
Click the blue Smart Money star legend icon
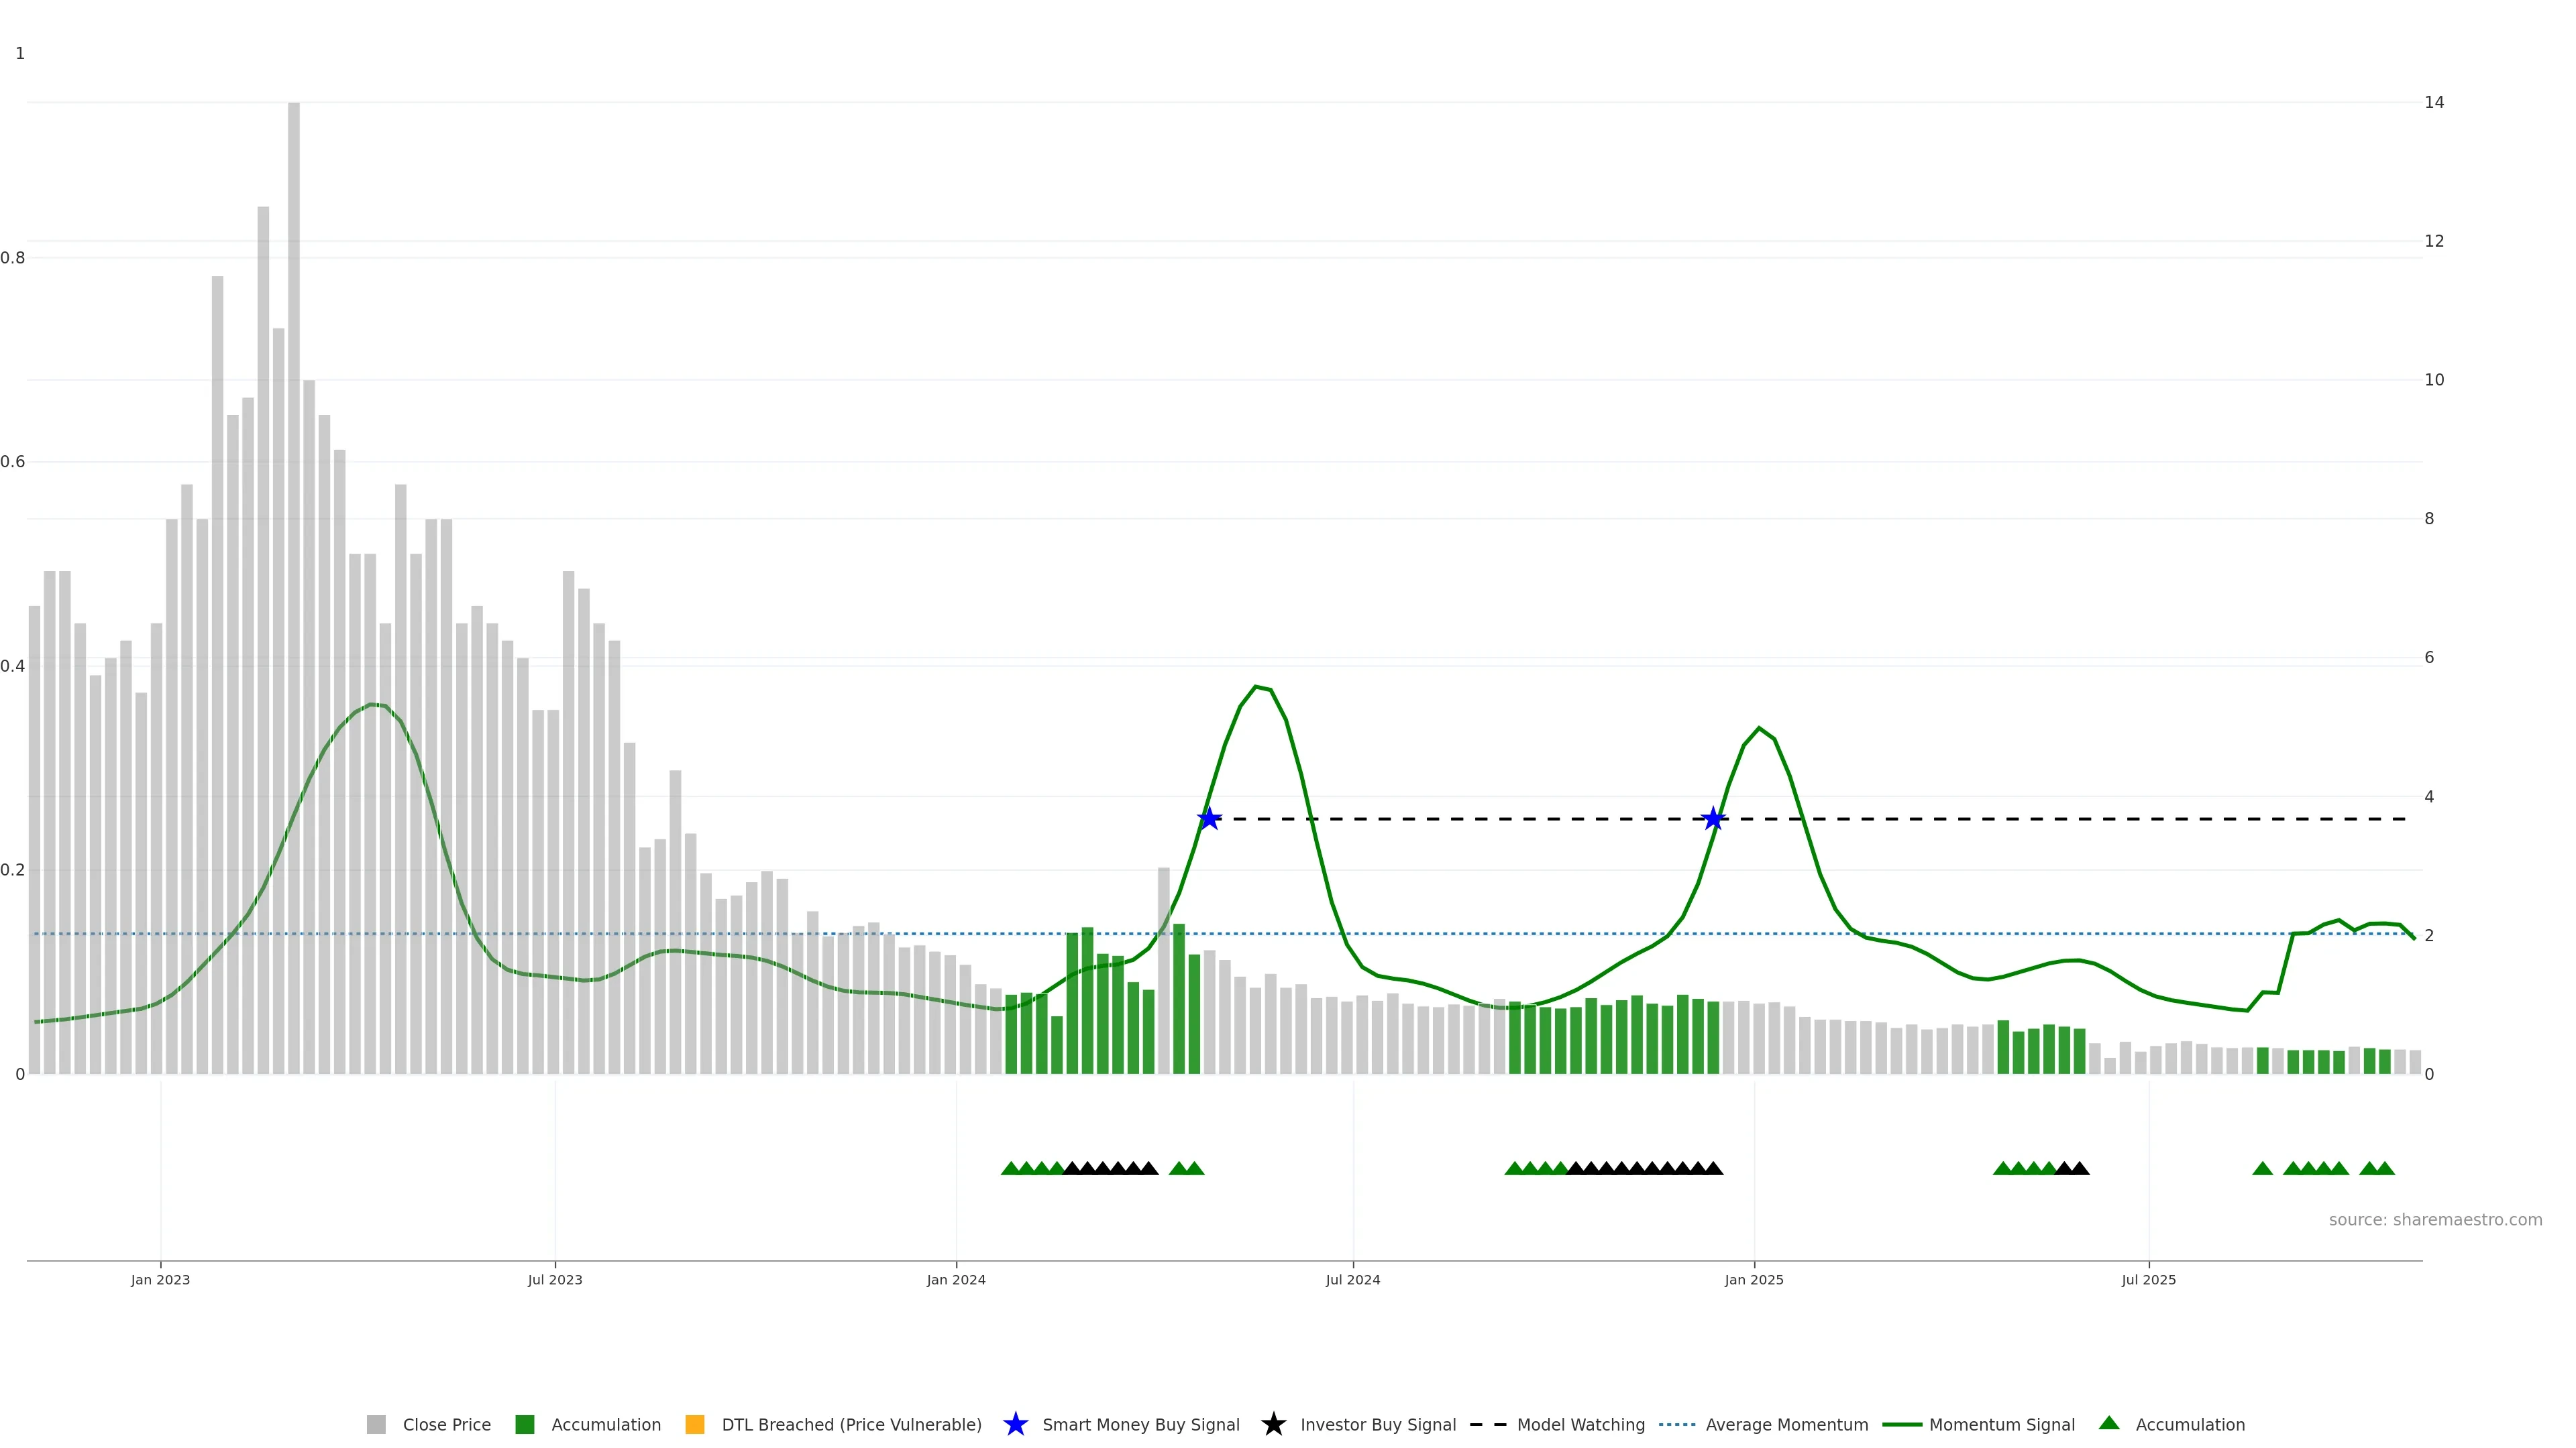[1015, 1425]
